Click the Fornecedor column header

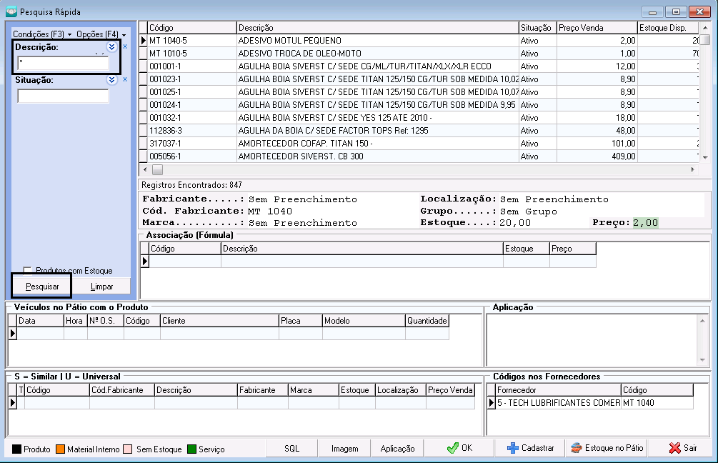pos(558,389)
